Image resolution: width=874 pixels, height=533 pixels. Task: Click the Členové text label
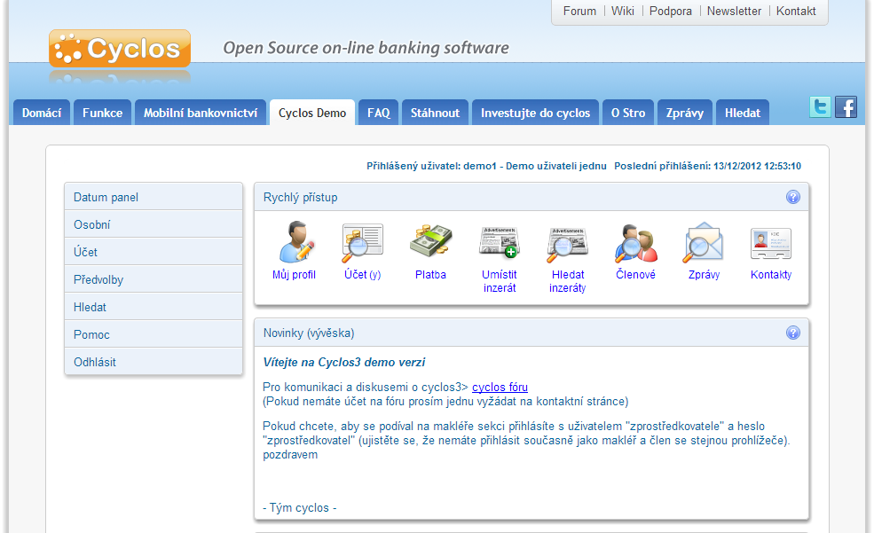(635, 275)
